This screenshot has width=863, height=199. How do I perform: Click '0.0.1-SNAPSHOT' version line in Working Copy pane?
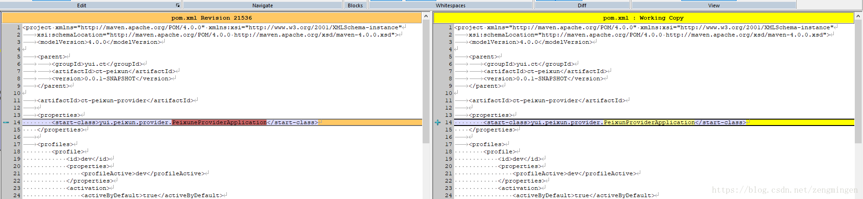coord(544,79)
